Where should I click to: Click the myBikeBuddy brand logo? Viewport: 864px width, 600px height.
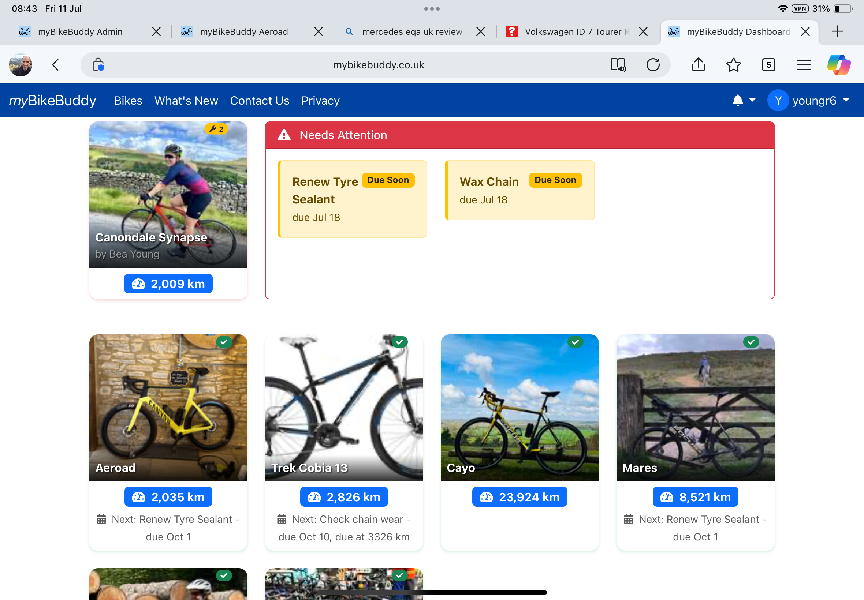click(53, 100)
